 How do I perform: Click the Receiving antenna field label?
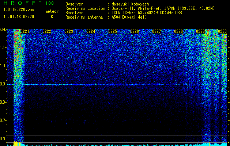(x=84, y=17)
